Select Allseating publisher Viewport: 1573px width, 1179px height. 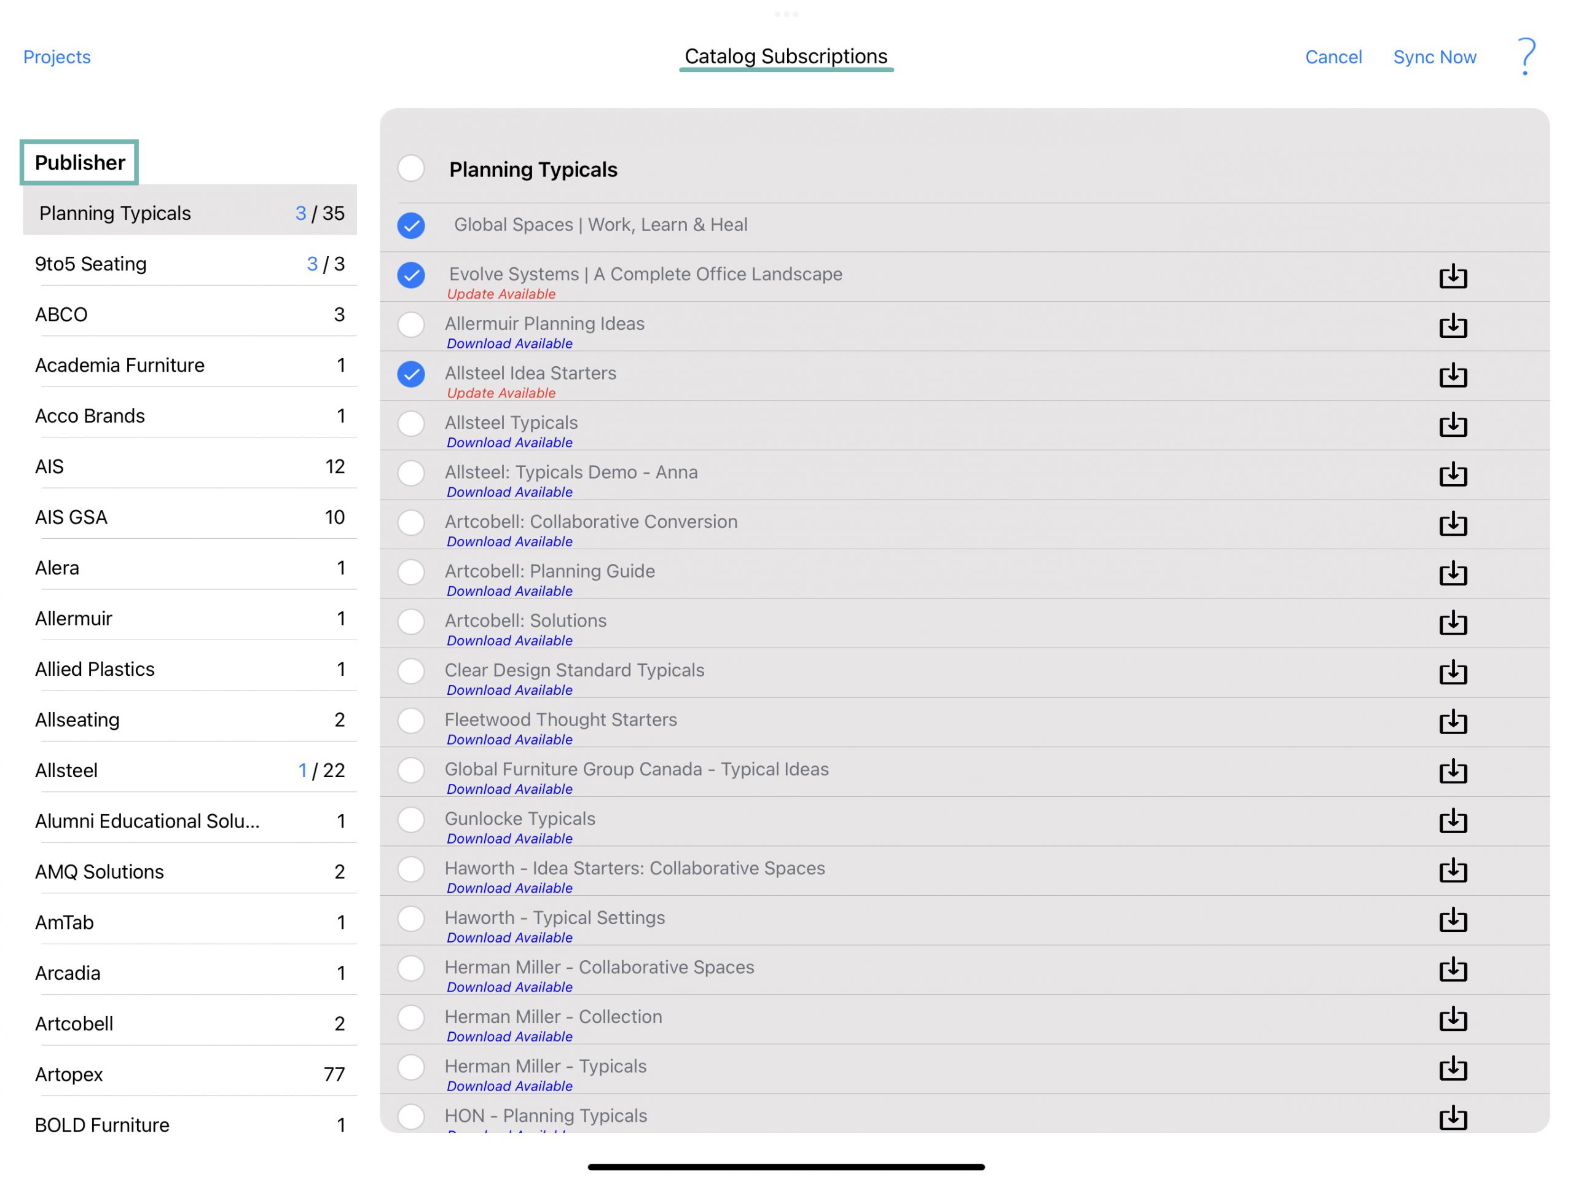coord(190,719)
